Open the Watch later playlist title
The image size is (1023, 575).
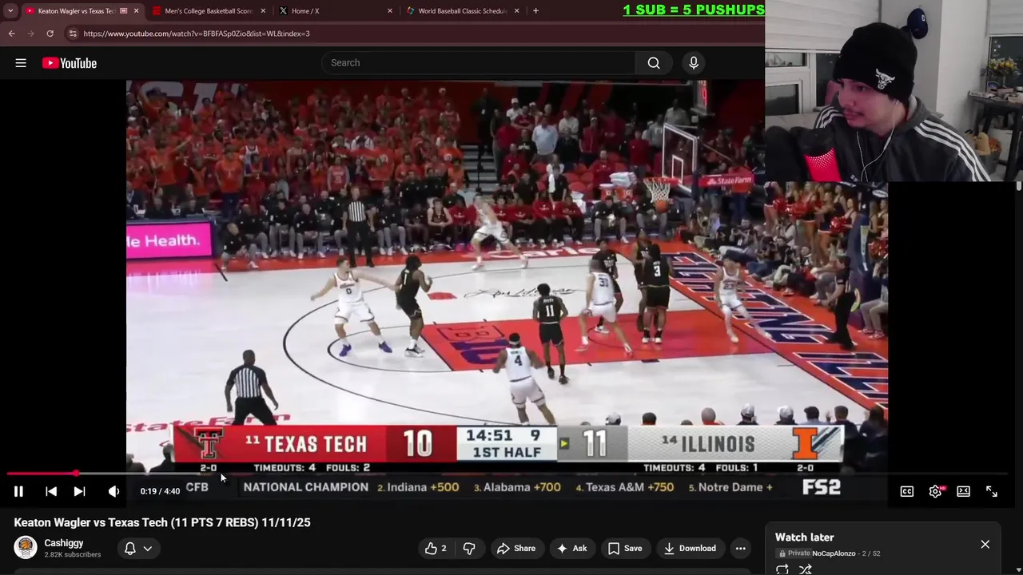tap(805, 537)
